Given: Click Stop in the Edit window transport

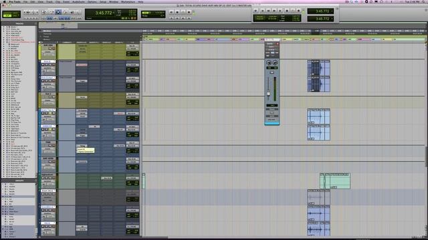Looking at the screenshot, I should click(x=177, y=12).
